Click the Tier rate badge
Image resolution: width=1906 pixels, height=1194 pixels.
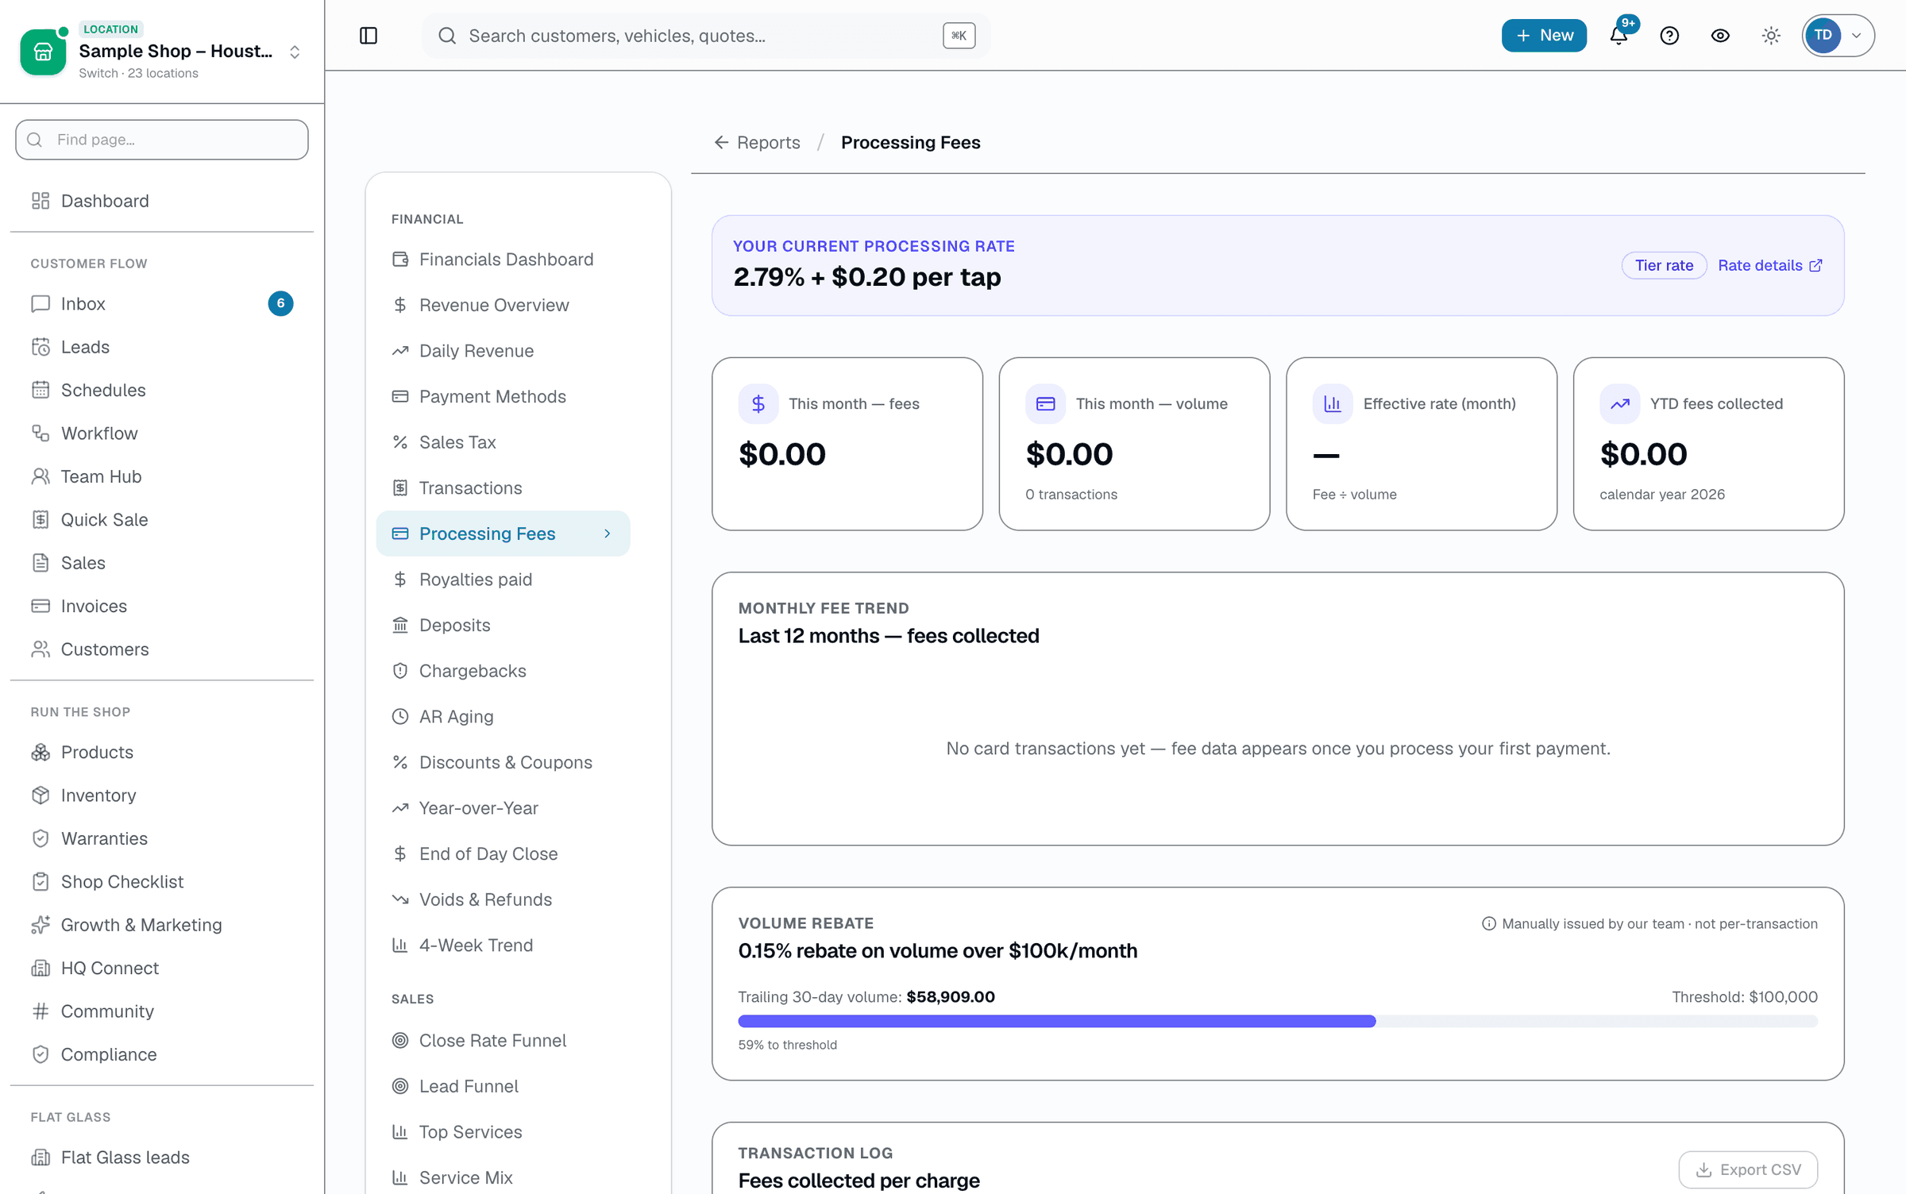1664,266
